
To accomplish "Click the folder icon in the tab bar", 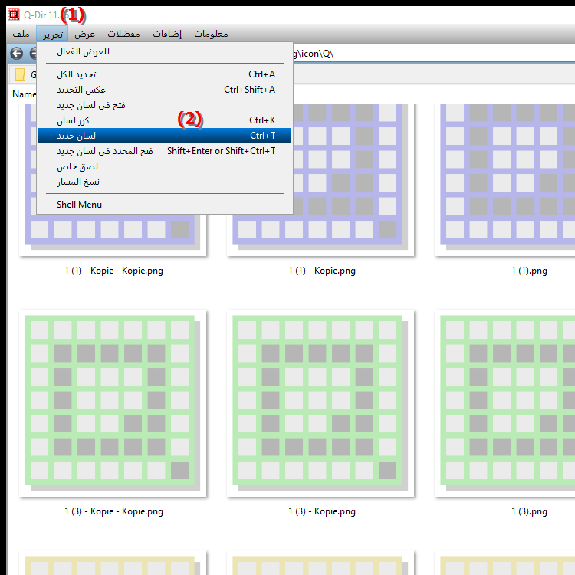I will pyautogui.click(x=20, y=74).
